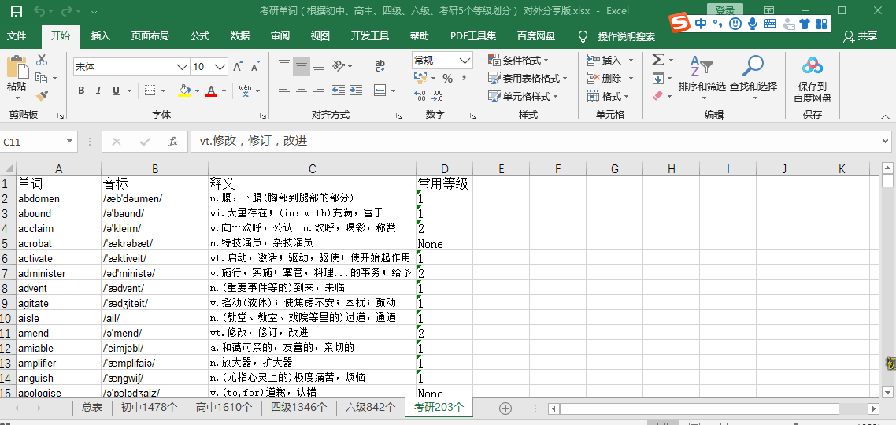Switch to the 四级1346个 sheet tab
Viewport: 896px width, 425px height.
click(299, 408)
